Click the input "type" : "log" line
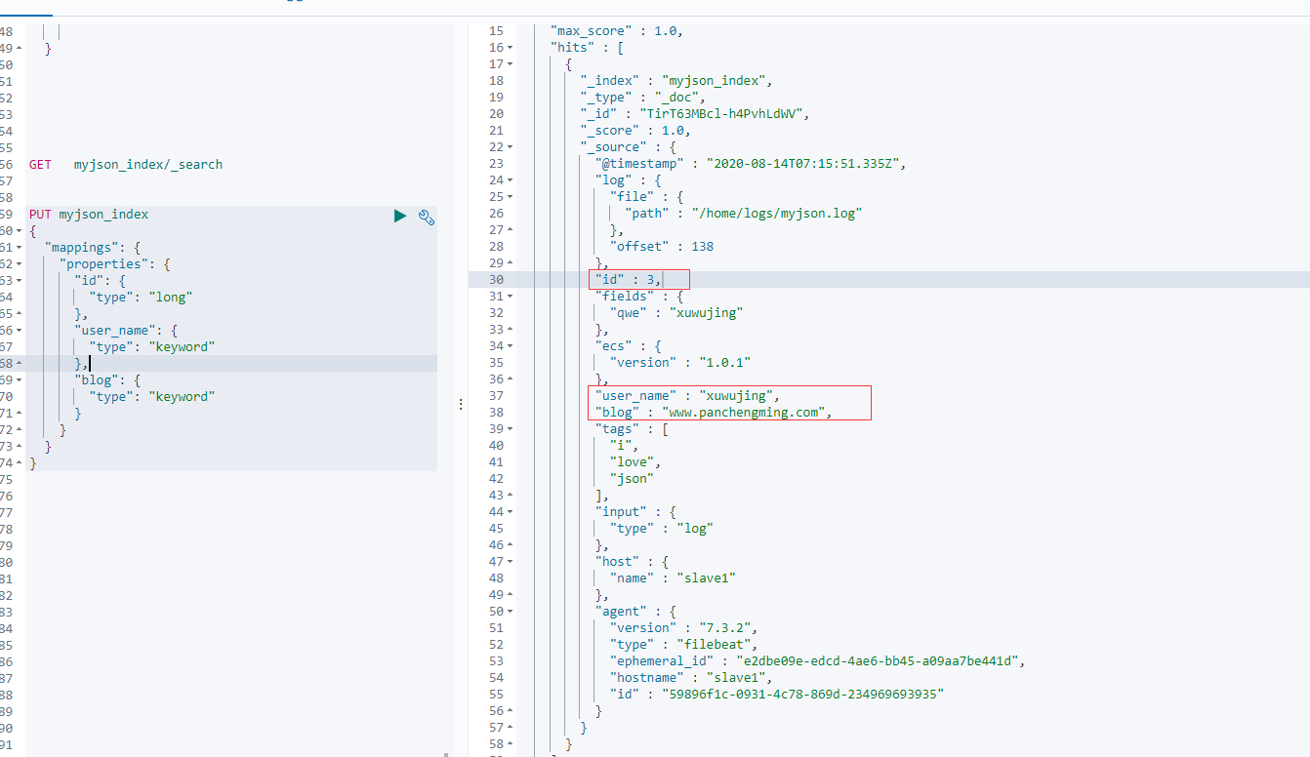Screen dimensions: 1310x757 tap(662, 529)
